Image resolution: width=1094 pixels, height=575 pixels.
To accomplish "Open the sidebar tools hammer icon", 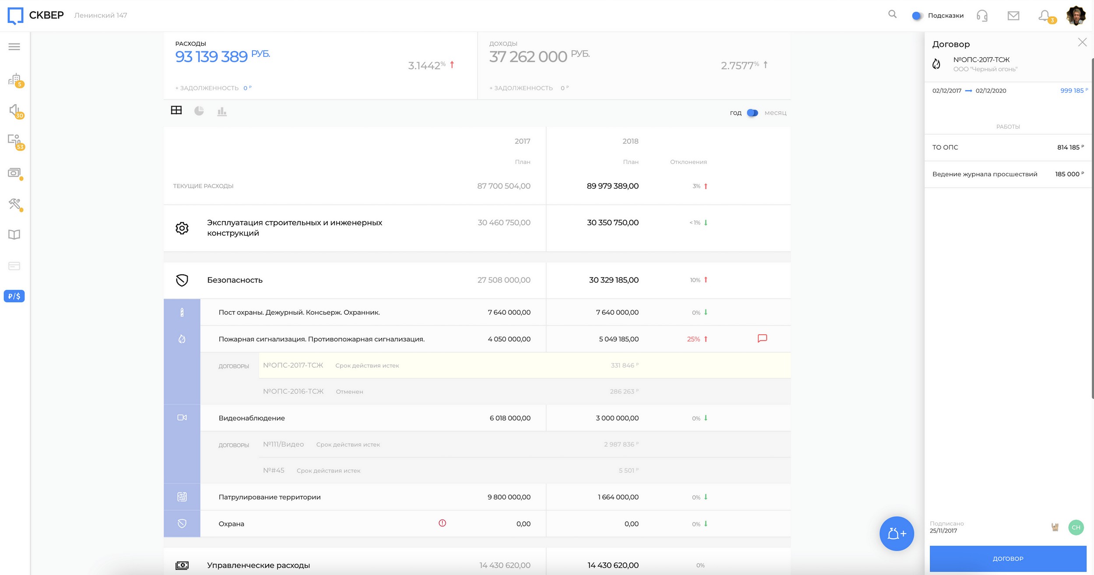I will (14, 203).
